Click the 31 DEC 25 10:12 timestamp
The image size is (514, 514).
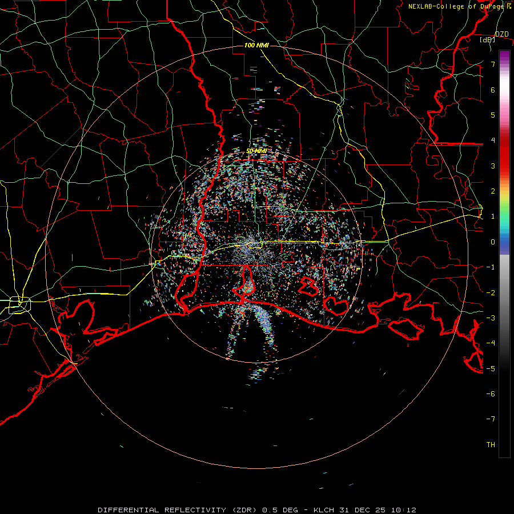379,510
